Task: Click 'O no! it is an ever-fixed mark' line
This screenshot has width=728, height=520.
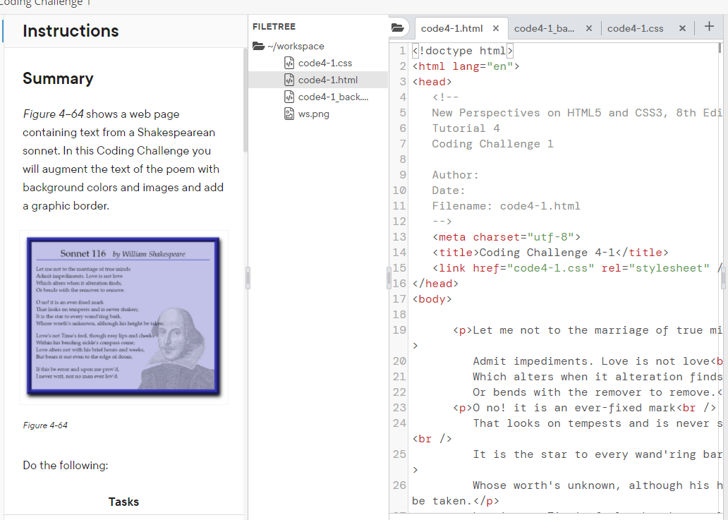Action: (584, 408)
